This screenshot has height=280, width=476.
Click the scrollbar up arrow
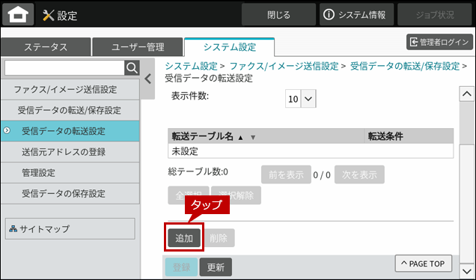coord(467,94)
